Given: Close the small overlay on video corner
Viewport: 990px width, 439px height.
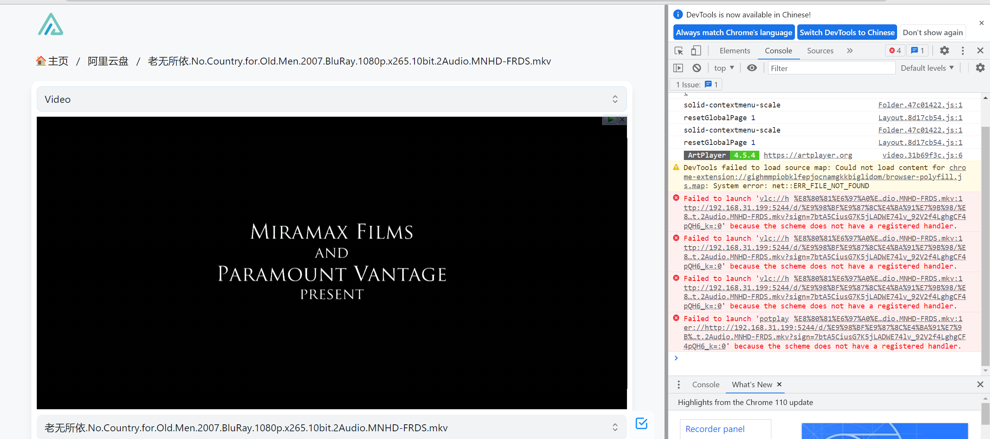Looking at the screenshot, I should [622, 120].
